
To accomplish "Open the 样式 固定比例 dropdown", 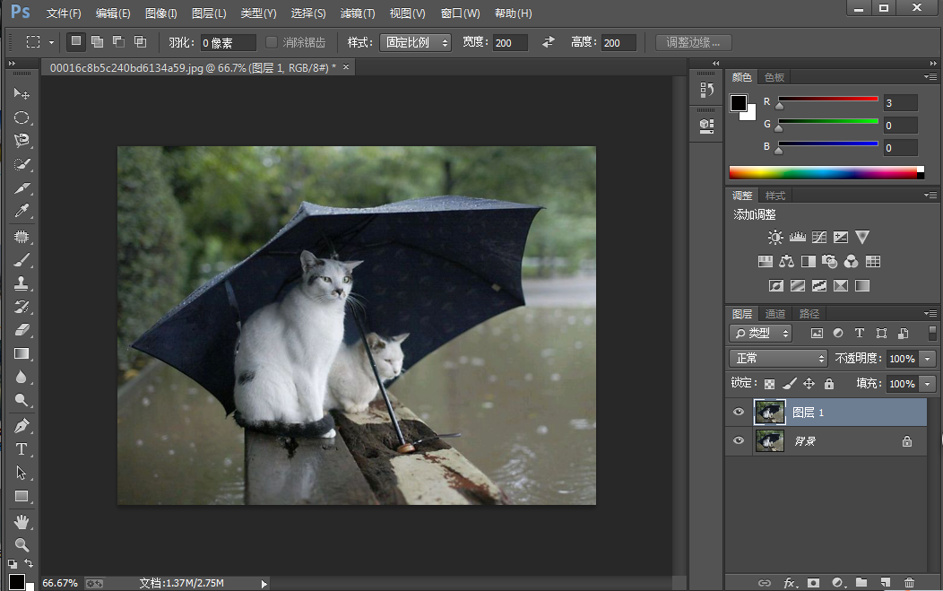I will pos(416,42).
